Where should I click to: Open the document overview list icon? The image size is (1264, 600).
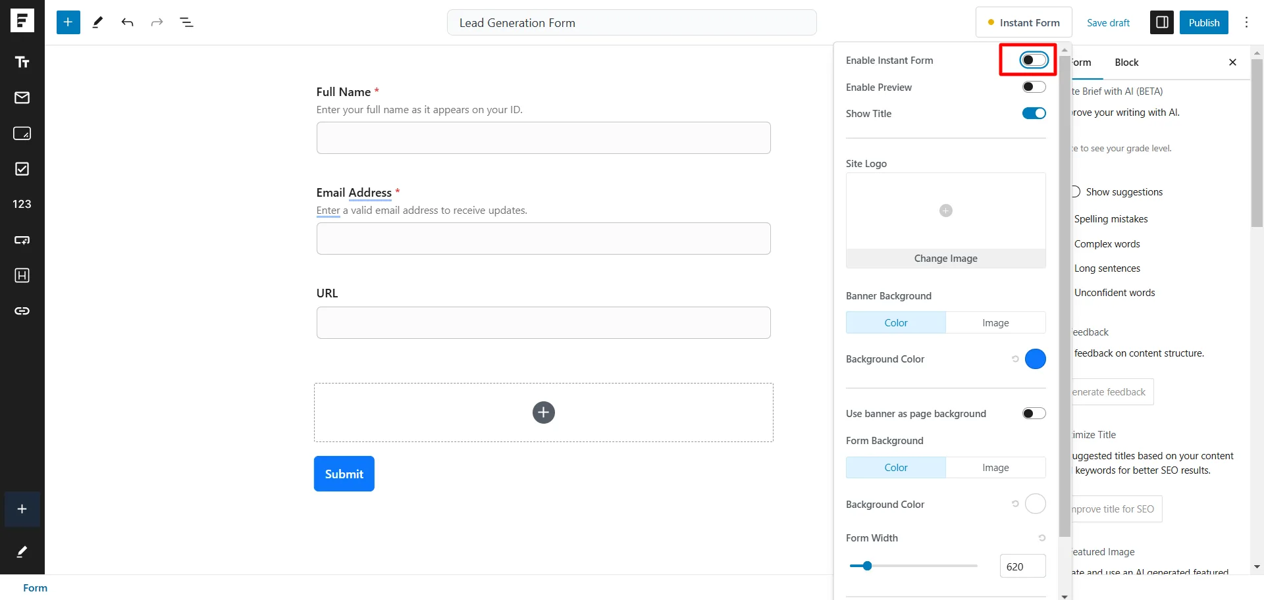pos(186,22)
